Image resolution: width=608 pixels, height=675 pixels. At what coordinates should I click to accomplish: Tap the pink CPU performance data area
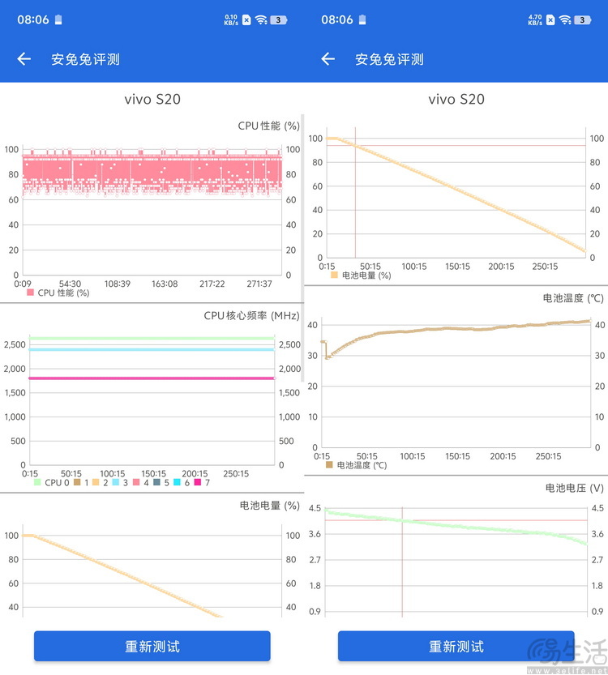point(152,172)
